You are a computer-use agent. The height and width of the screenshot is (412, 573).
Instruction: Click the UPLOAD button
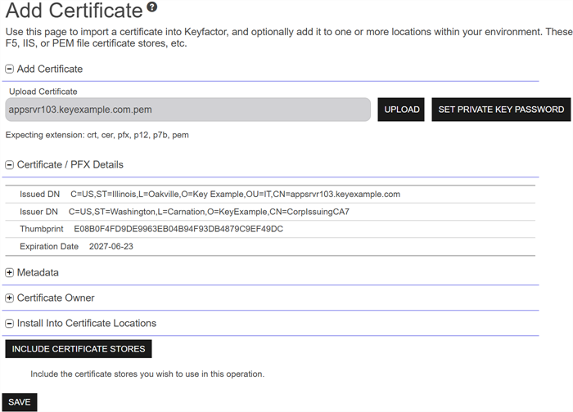pyautogui.click(x=401, y=110)
